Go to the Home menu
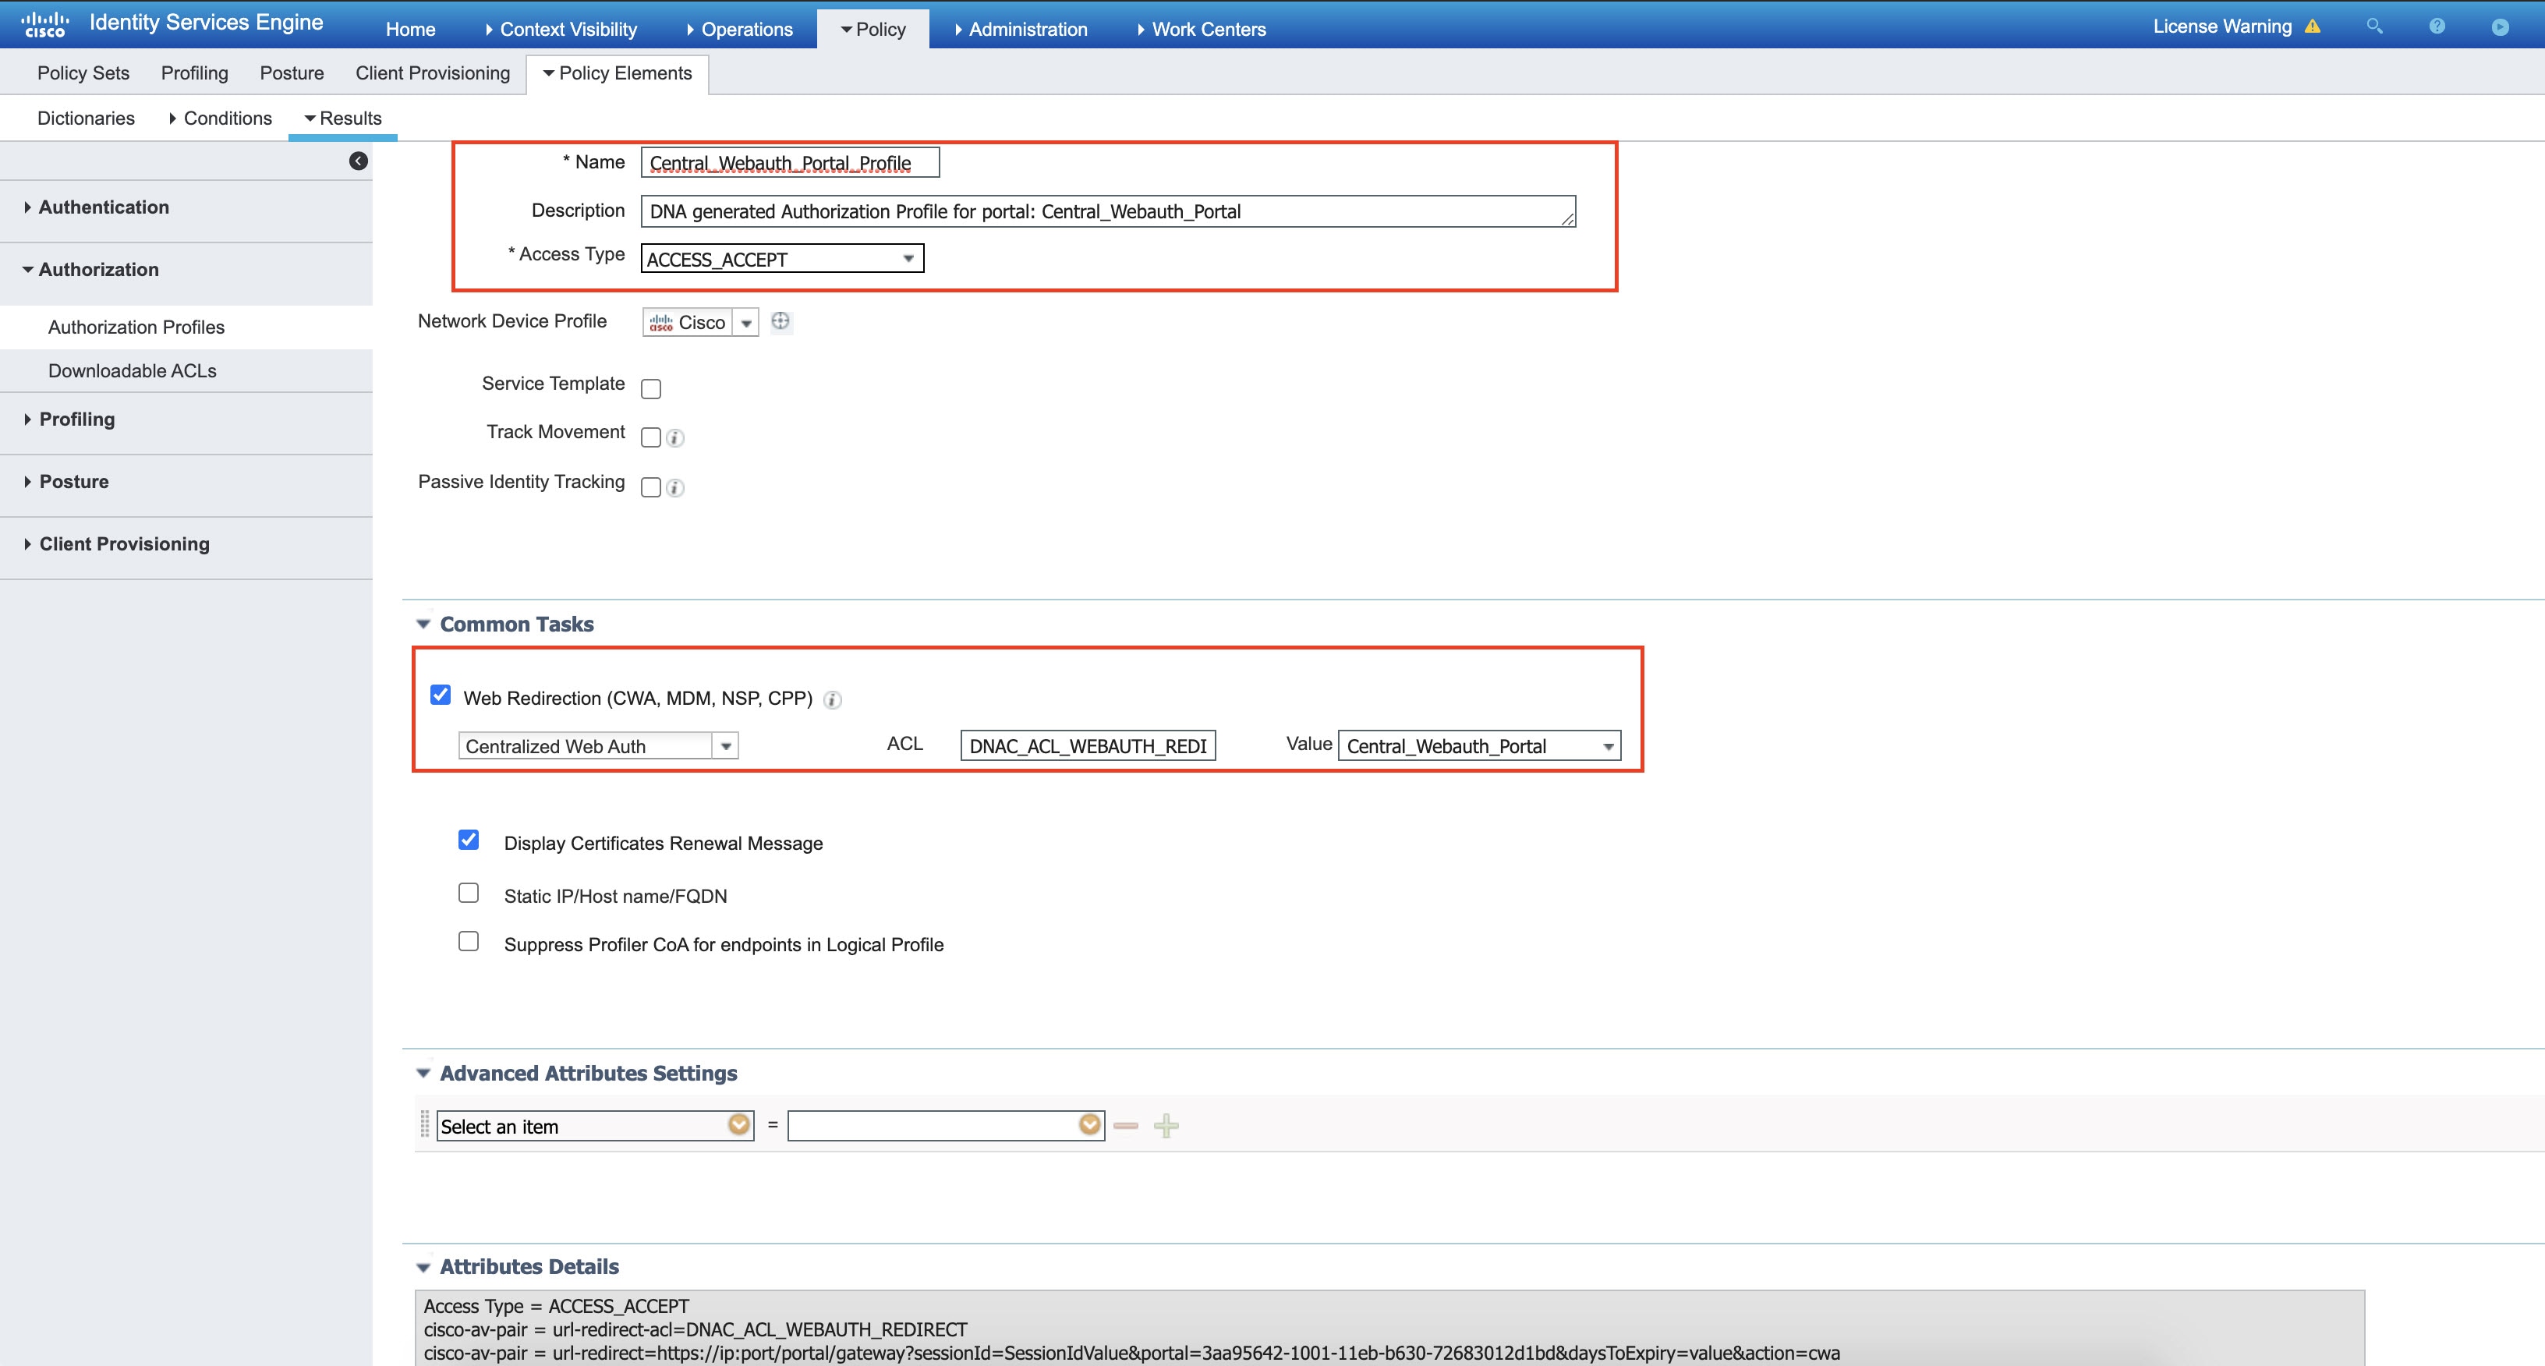Screen dimensions: 2545x1366 (x=410, y=30)
